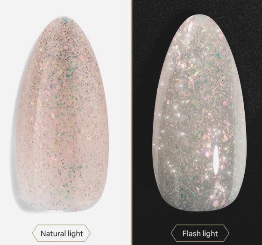Sample the pink center of left nail

point(63,117)
